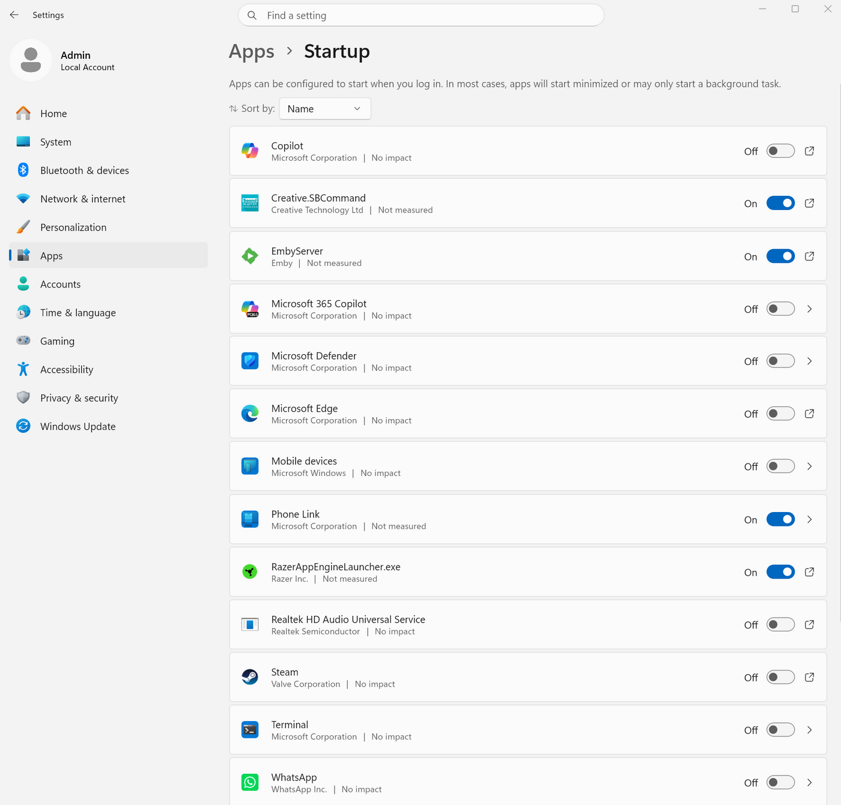
Task: Open Gaming settings
Action: point(108,341)
